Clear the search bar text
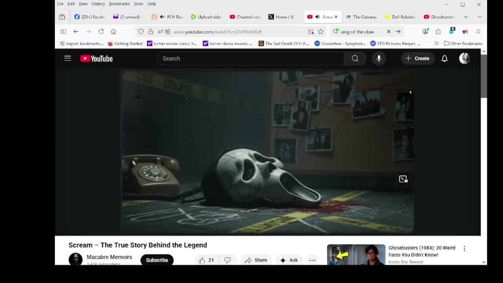The width and height of the screenshot is (503, 283). 389,31
